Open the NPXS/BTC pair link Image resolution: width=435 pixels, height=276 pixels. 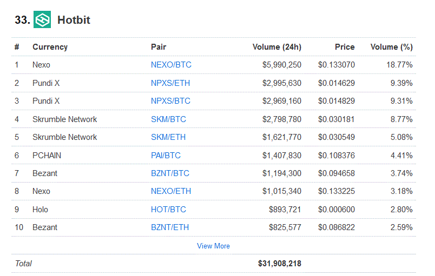(x=170, y=101)
